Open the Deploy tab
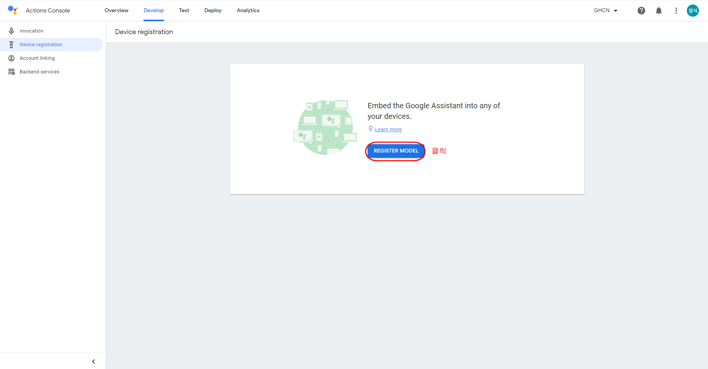This screenshot has height=369, width=708. tap(213, 11)
